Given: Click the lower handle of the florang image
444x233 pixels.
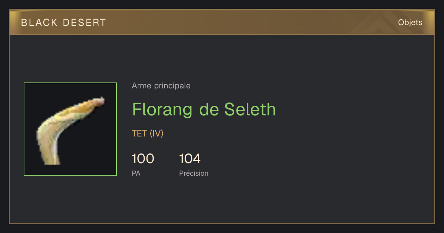Looking at the screenshot, I should pyautogui.click(x=50, y=153).
